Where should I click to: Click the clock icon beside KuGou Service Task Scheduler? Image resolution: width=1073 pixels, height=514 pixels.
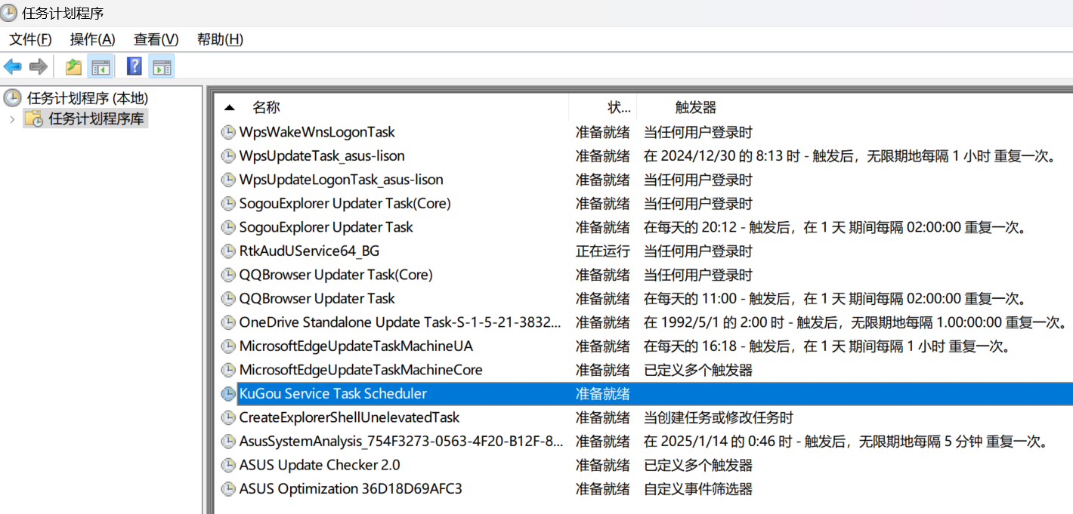(228, 393)
